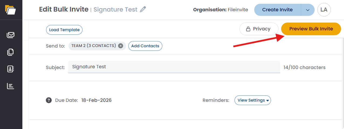The height and width of the screenshot is (129, 344).
Task: Expand the Create Invite dropdown arrow
Action: (308, 10)
